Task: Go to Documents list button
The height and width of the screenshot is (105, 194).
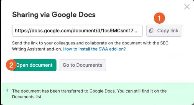Action: (82, 65)
